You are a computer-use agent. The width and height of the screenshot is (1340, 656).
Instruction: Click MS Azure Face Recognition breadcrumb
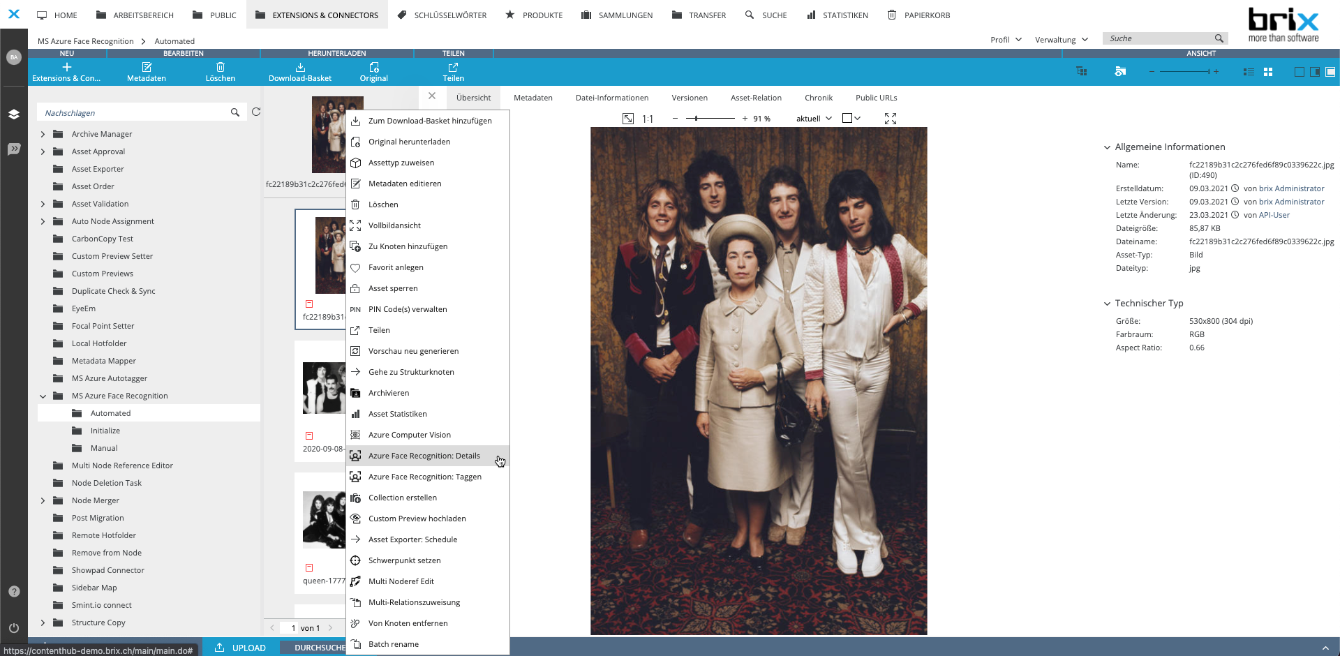tap(85, 41)
